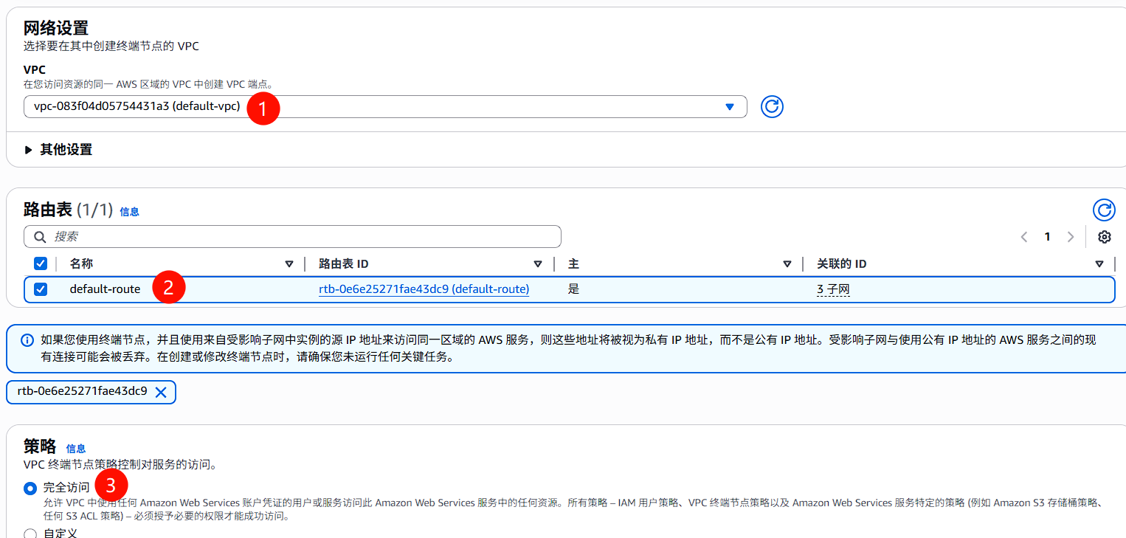Toggle select-all route tables checkbox
Viewport: 1126px width, 538px height.
(41, 263)
